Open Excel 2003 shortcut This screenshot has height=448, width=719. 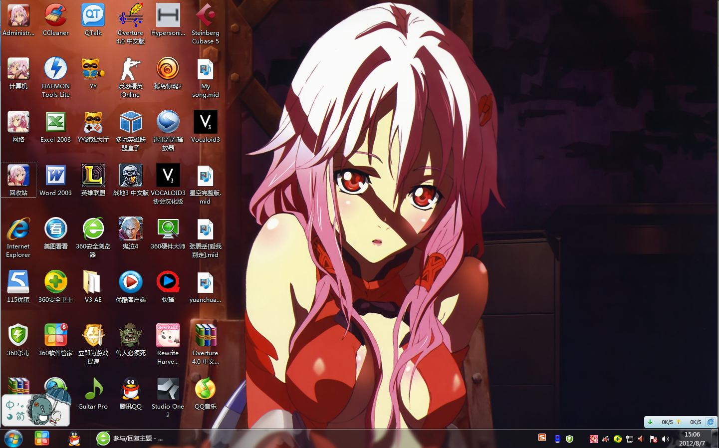[56, 127]
